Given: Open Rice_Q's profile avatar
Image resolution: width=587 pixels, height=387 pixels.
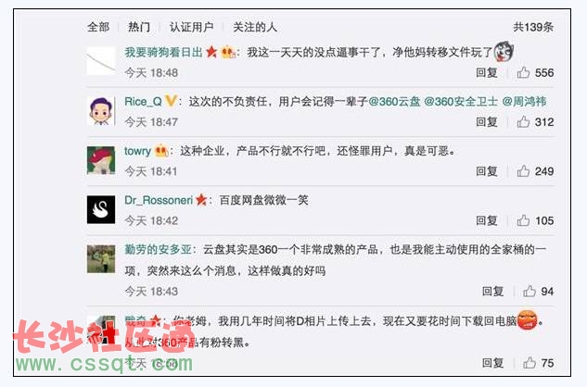Looking at the screenshot, I should (101, 111).
